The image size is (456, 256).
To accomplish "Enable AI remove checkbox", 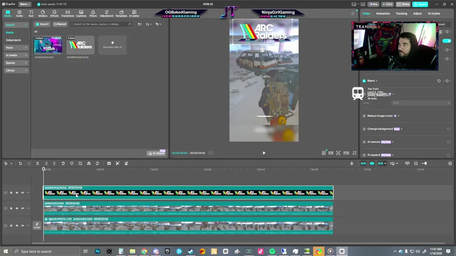I will (364, 142).
